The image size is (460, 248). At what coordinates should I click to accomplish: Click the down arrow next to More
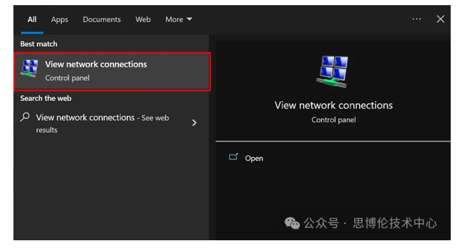tap(189, 19)
